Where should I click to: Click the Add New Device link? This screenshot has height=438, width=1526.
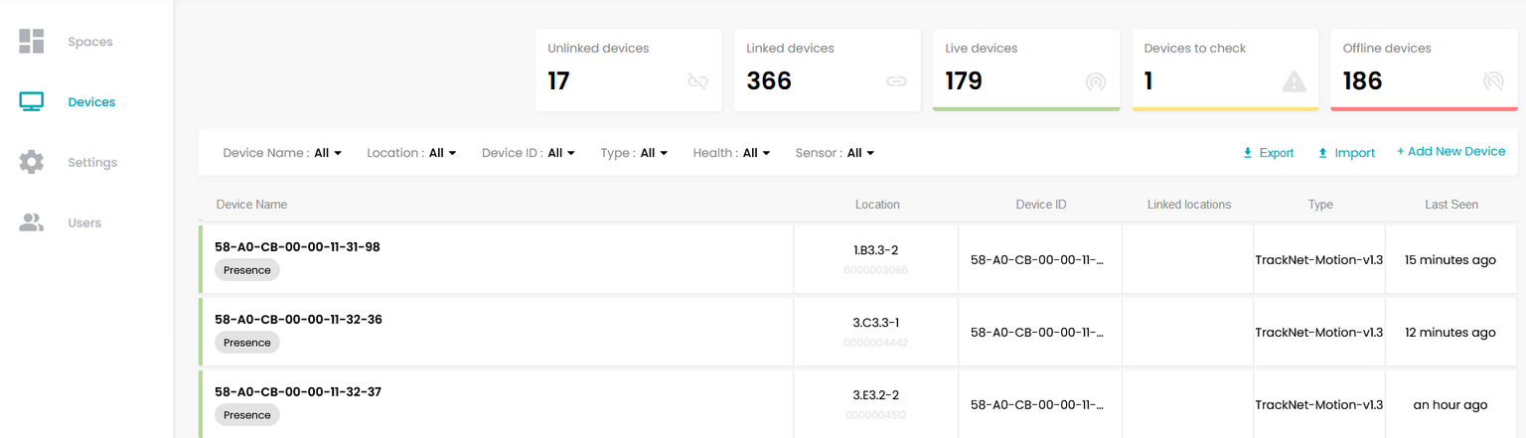coord(1450,151)
